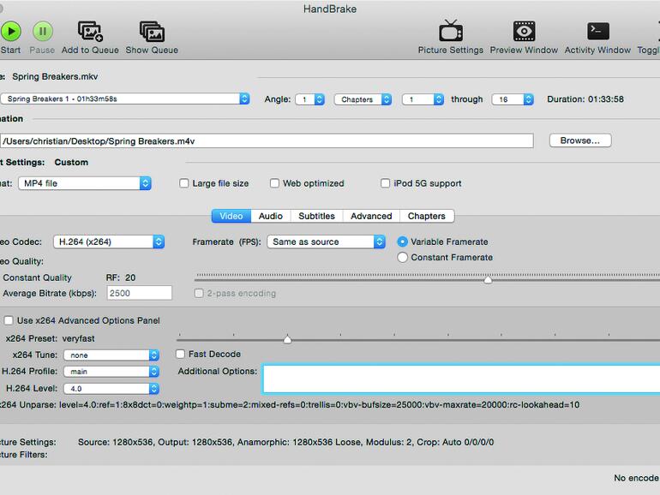Toggle 2-pass encoding checkbox
Image resolution: width=660 pixels, height=495 pixels.
pyautogui.click(x=199, y=293)
